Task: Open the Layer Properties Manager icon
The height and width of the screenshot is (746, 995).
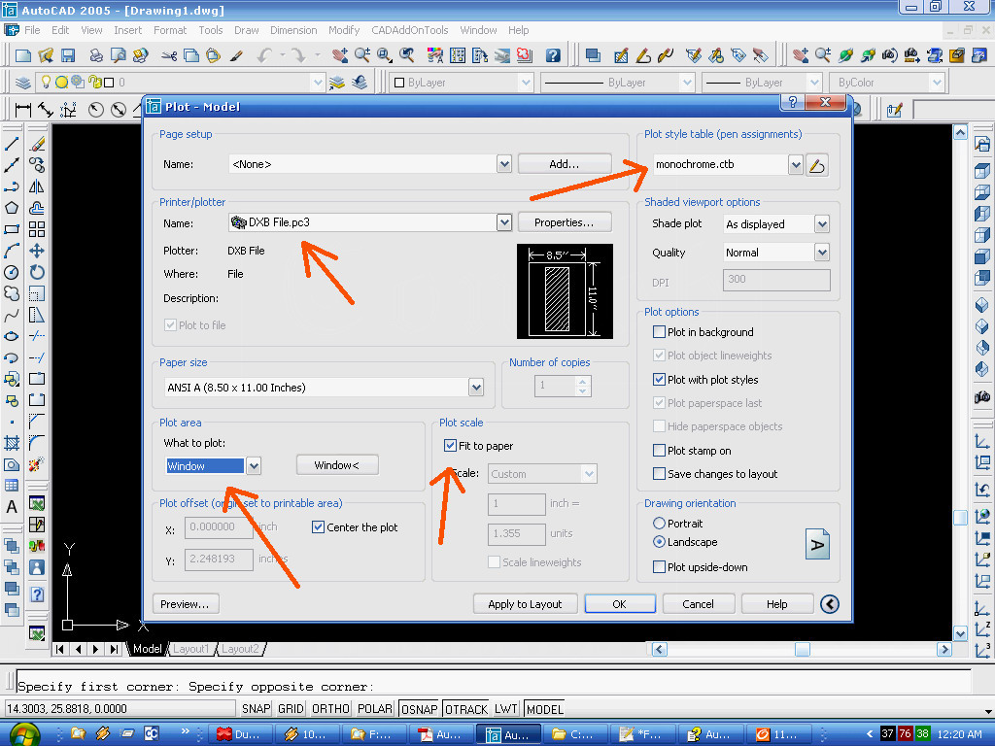Action: coord(23,83)
